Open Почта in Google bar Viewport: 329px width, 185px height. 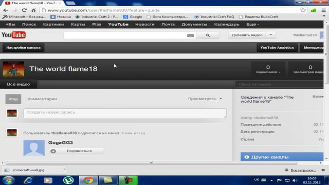pyautogui.click(x=168, y=24)
